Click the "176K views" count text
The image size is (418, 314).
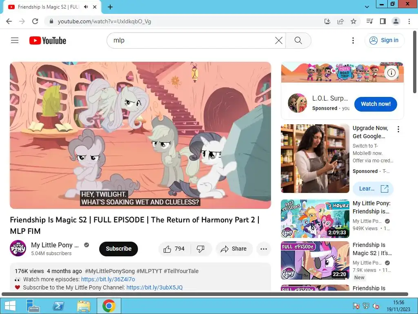[29, 271]
